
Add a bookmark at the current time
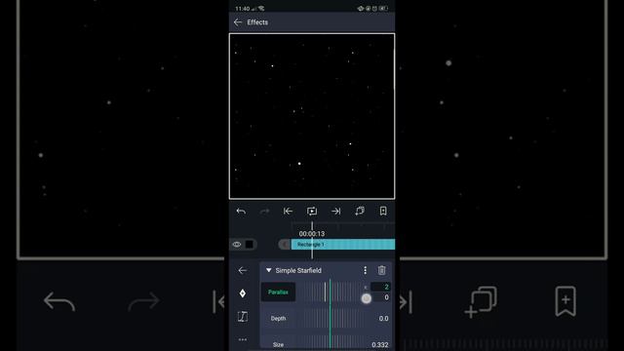tap(383, 212)
